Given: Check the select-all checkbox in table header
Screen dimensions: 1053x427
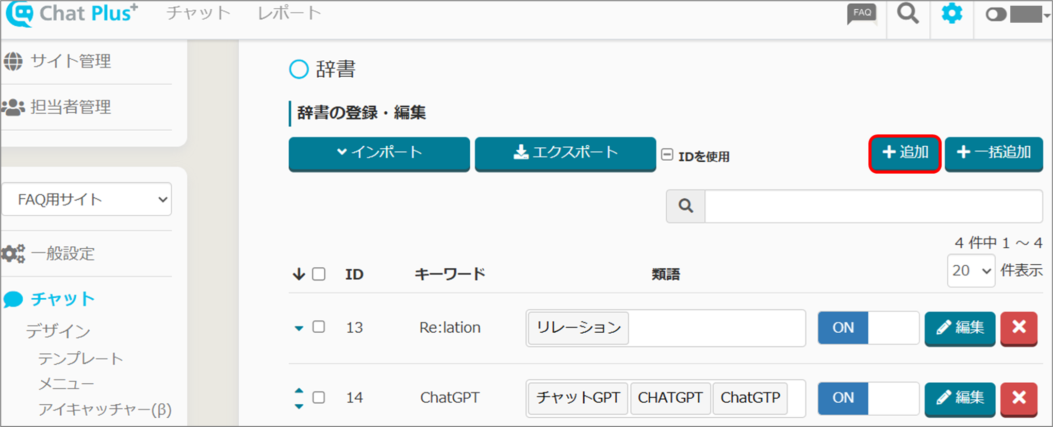Looking at the screenshot, I should point(319,274).
